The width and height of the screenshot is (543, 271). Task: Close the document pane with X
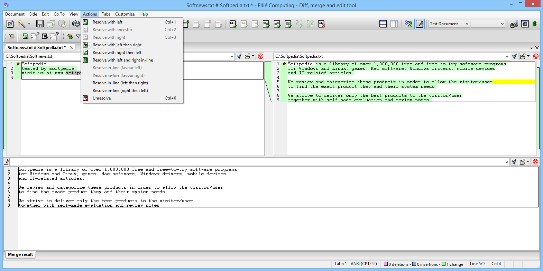click(x=537, y=48)
